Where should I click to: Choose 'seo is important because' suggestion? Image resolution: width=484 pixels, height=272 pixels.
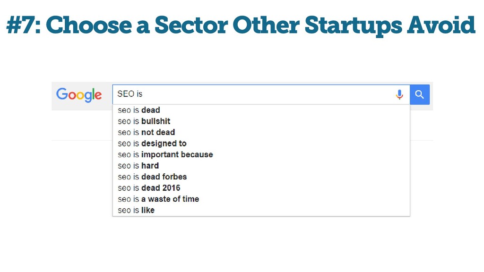point(261,154)
